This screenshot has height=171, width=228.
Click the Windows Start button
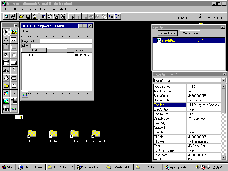click(x=8, y=167)
